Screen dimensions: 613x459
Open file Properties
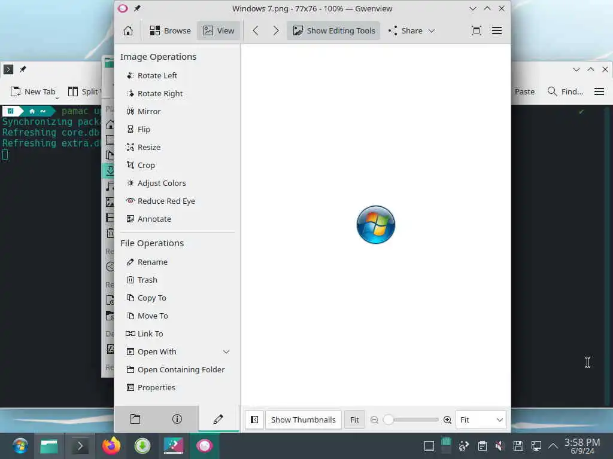tap(150, 387)
